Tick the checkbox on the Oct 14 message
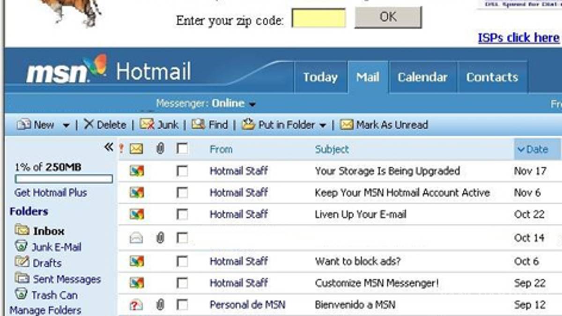Viewport: 562px width, 316px height. tap(182, 238)
